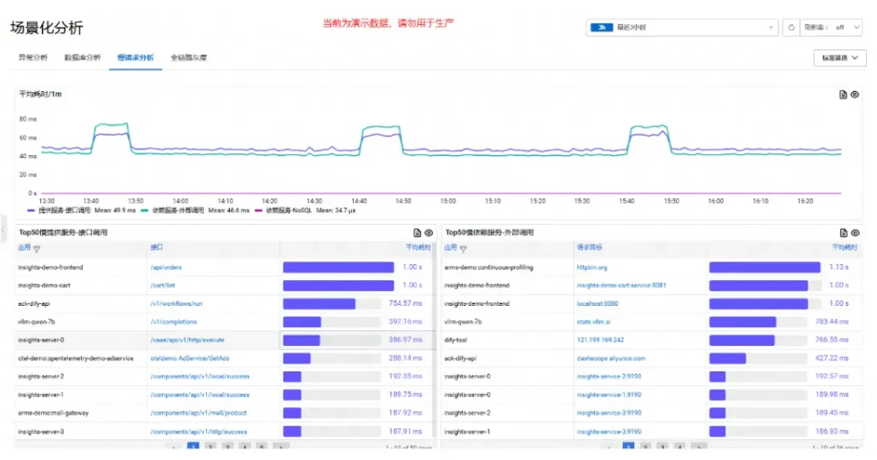The width and height of the screenshot is (877, 460).
Task: Toggle eye icon on Top50 provided services panel
Action: [429, 233]
